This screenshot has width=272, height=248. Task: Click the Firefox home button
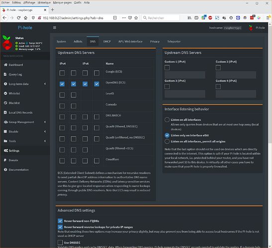click(x=26, y=18)
